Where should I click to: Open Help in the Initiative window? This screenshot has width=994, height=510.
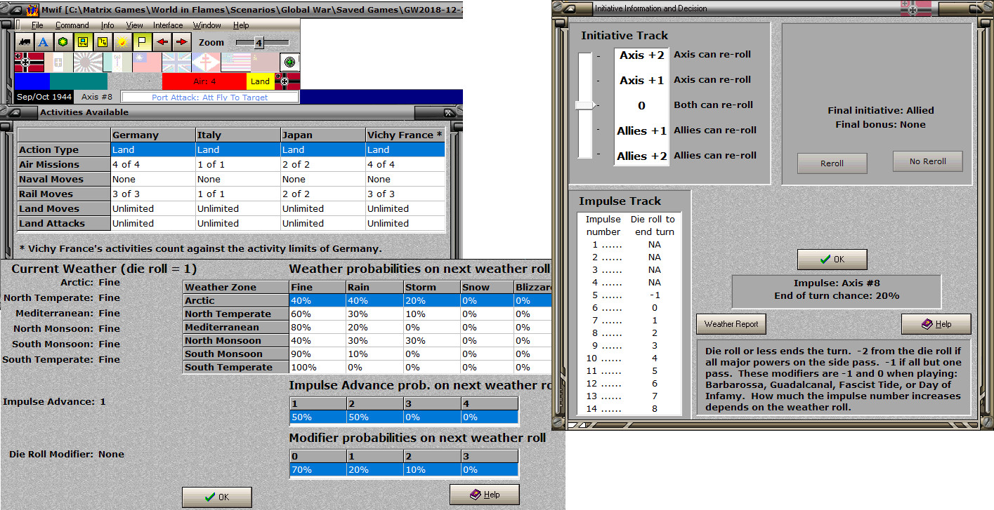tap(936, 324)
